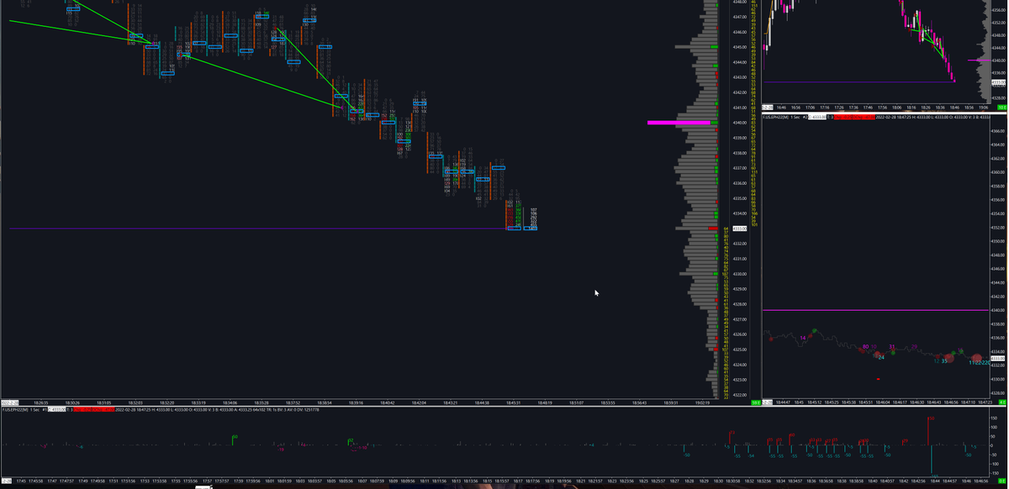
Task: Click the '80' bubble label on the bubble chart
Action: click(x=865, y=346)
